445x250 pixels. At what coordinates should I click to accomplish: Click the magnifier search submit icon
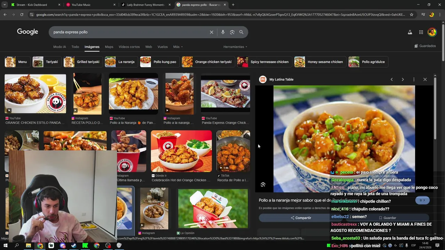point(241,32)
